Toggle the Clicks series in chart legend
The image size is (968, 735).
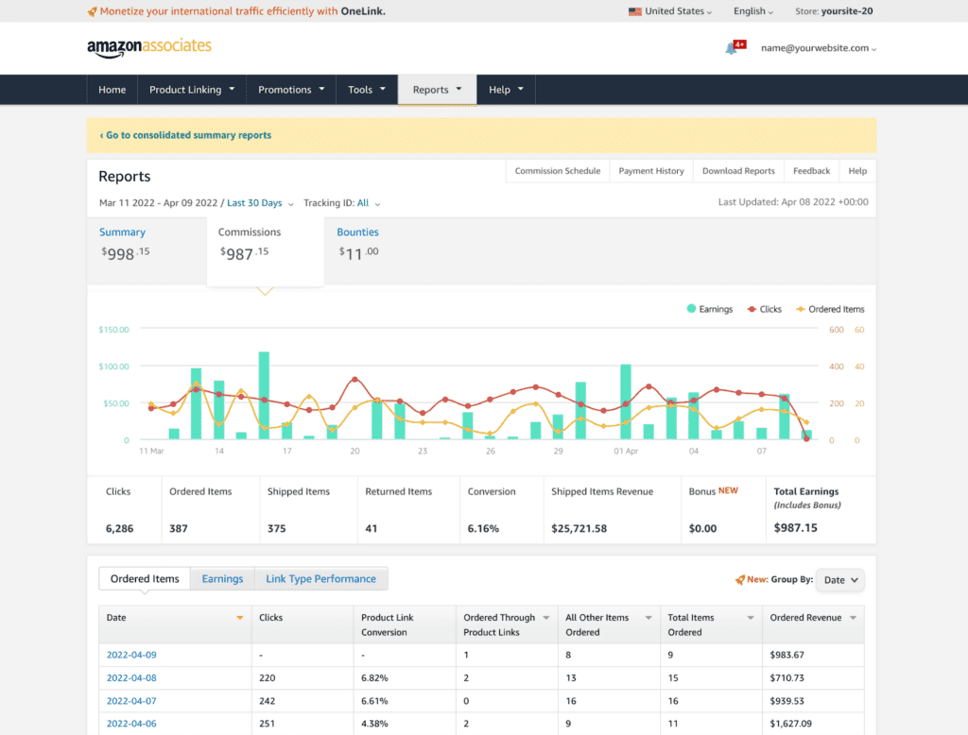tap(764, 309)
